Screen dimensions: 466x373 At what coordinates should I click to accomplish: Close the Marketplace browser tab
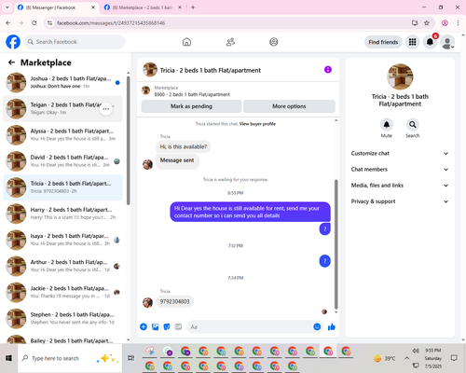tap(180, 7)
